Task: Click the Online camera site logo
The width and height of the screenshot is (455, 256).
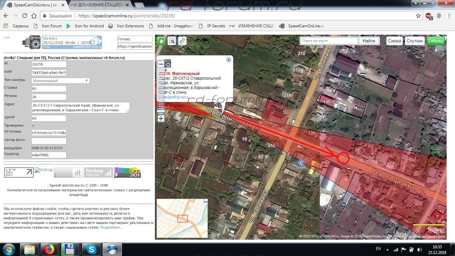Action: click(31, 42)
